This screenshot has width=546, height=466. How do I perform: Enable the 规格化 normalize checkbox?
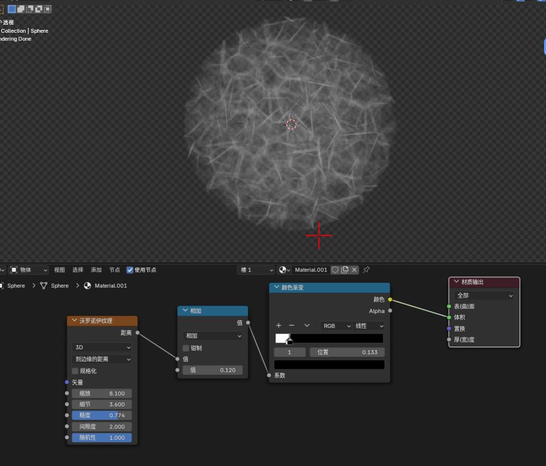click(x=75, y=371)
